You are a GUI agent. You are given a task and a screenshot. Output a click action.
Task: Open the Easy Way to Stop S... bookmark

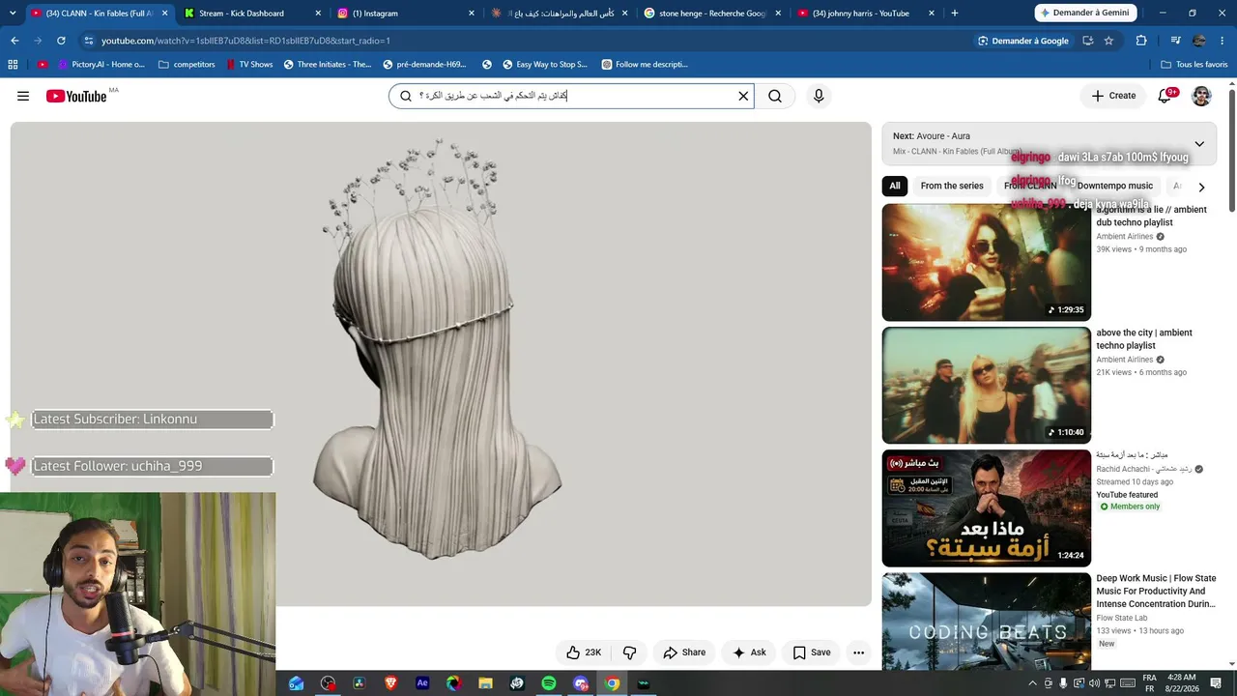click(545, 65)
